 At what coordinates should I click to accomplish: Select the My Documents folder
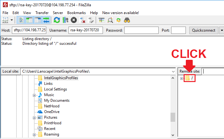pyautogui.click(x=57, y=100)
